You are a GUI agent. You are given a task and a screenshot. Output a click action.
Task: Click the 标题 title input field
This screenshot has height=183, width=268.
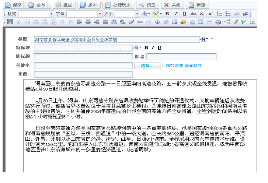(116, 39)
